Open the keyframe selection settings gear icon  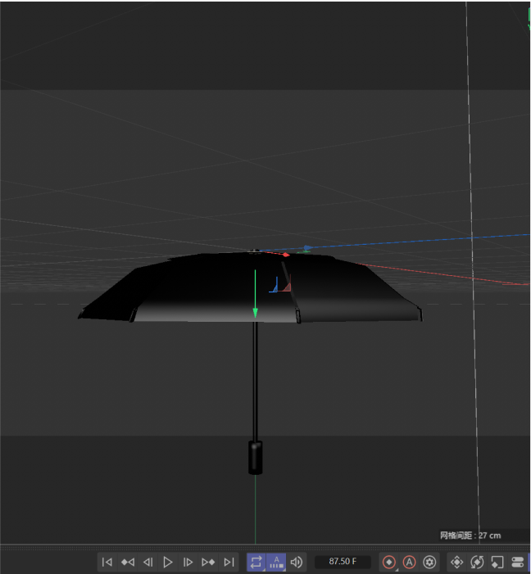click(429, 562)
